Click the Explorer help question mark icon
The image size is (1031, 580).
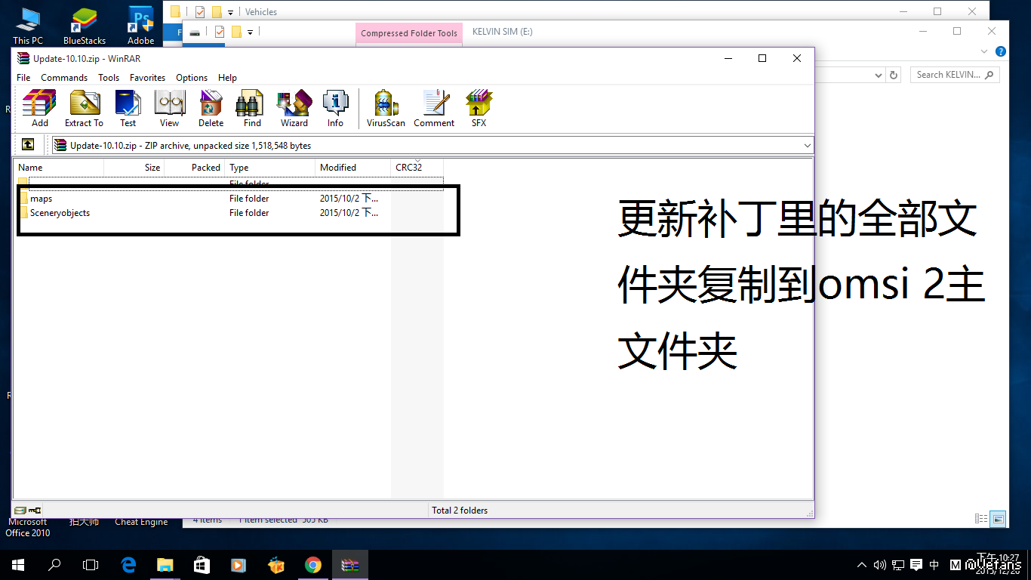[x=1001, y=51]
